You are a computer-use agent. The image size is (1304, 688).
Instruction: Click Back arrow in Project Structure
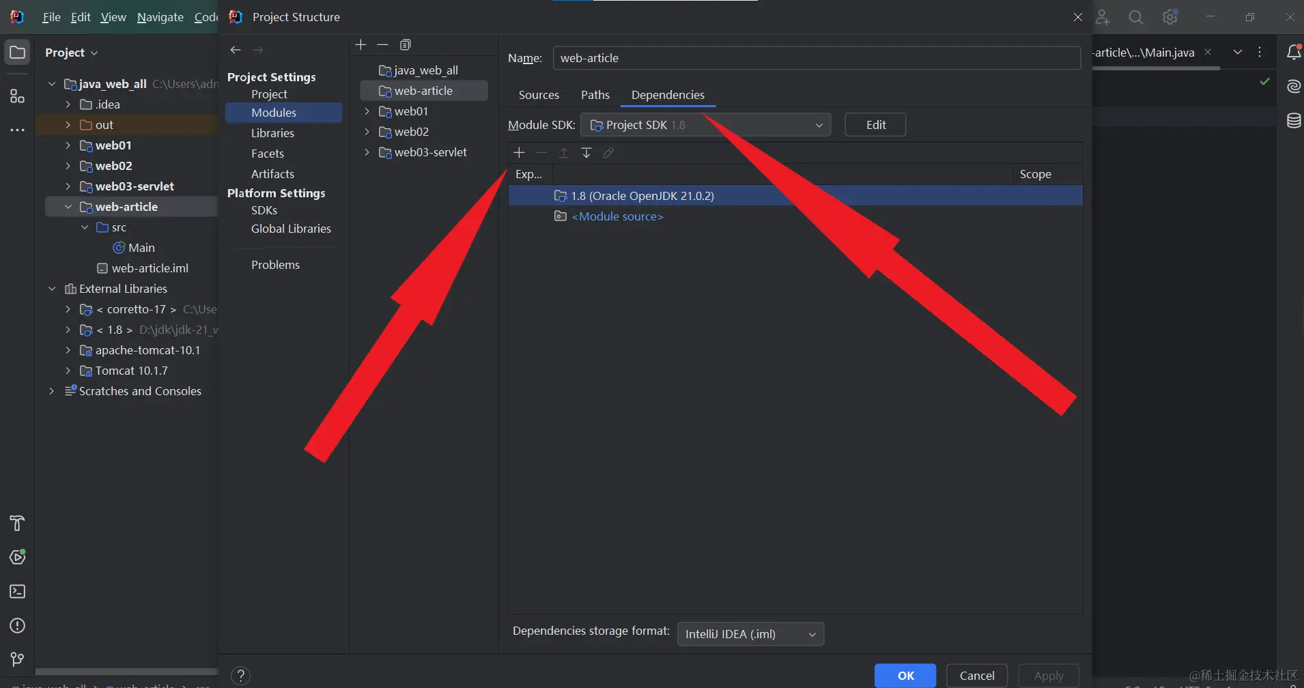236,50
